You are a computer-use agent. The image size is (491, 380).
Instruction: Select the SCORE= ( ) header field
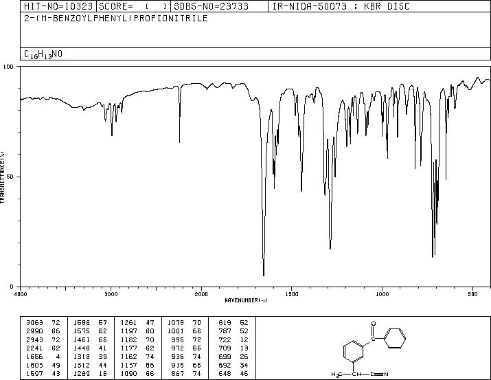click(x=133, y=6)
